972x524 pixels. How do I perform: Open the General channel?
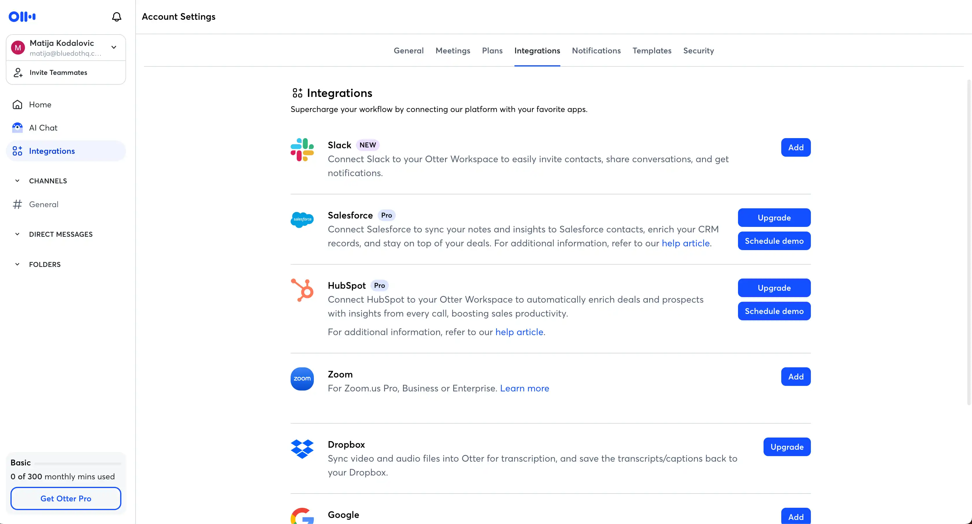pos(44,204)
